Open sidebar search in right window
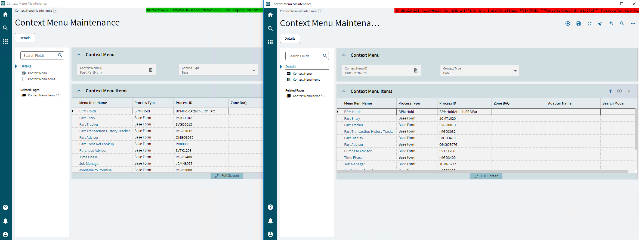 pos(270,29)
